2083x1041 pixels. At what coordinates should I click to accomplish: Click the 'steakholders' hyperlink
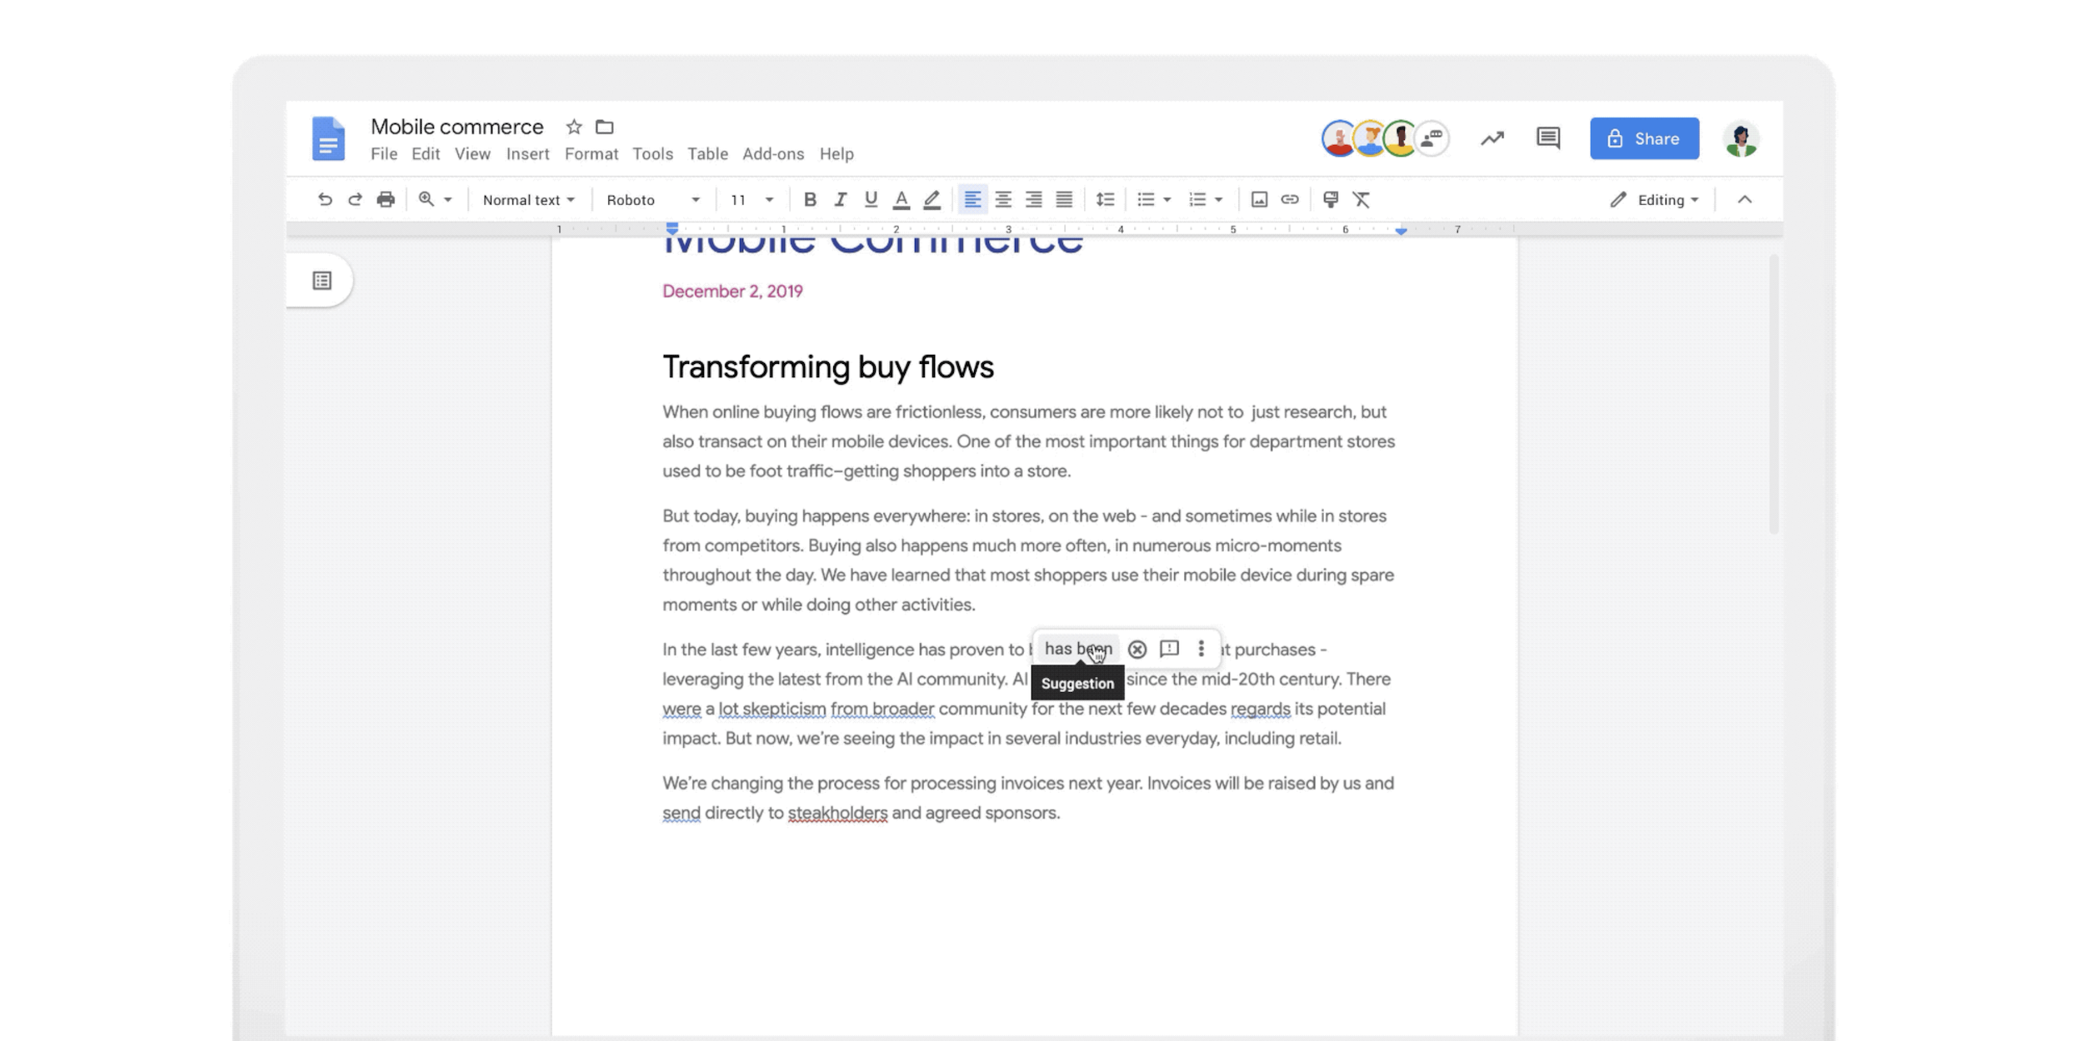click(837, 813)
